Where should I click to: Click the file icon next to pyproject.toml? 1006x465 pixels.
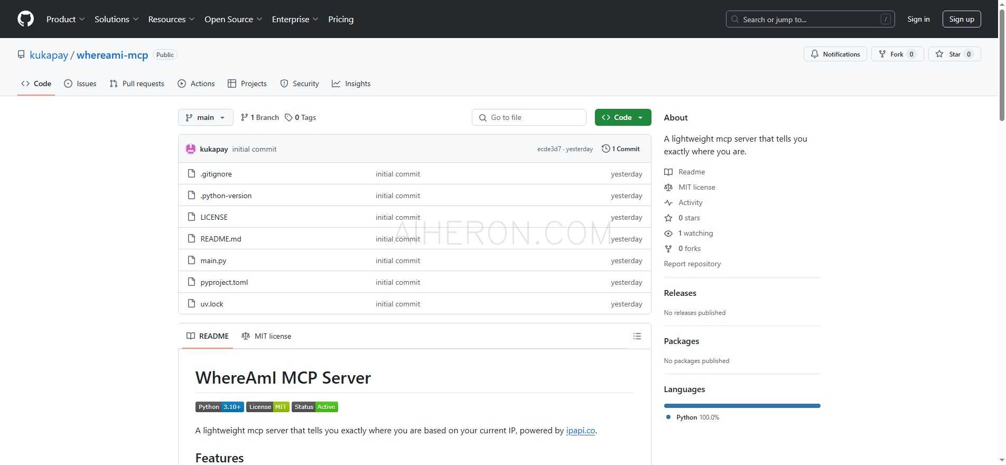click(x=192, y=282)
